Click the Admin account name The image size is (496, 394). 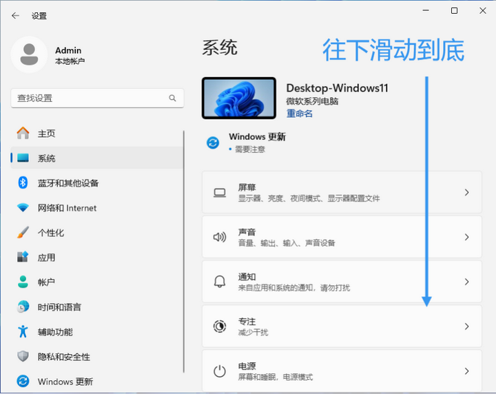[x=68, y=50]
